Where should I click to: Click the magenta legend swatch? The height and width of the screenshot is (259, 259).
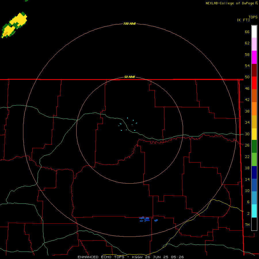coord(254,57)
